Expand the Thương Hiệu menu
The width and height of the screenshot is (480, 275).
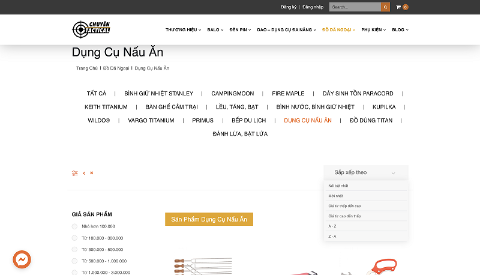pos(183,29)
